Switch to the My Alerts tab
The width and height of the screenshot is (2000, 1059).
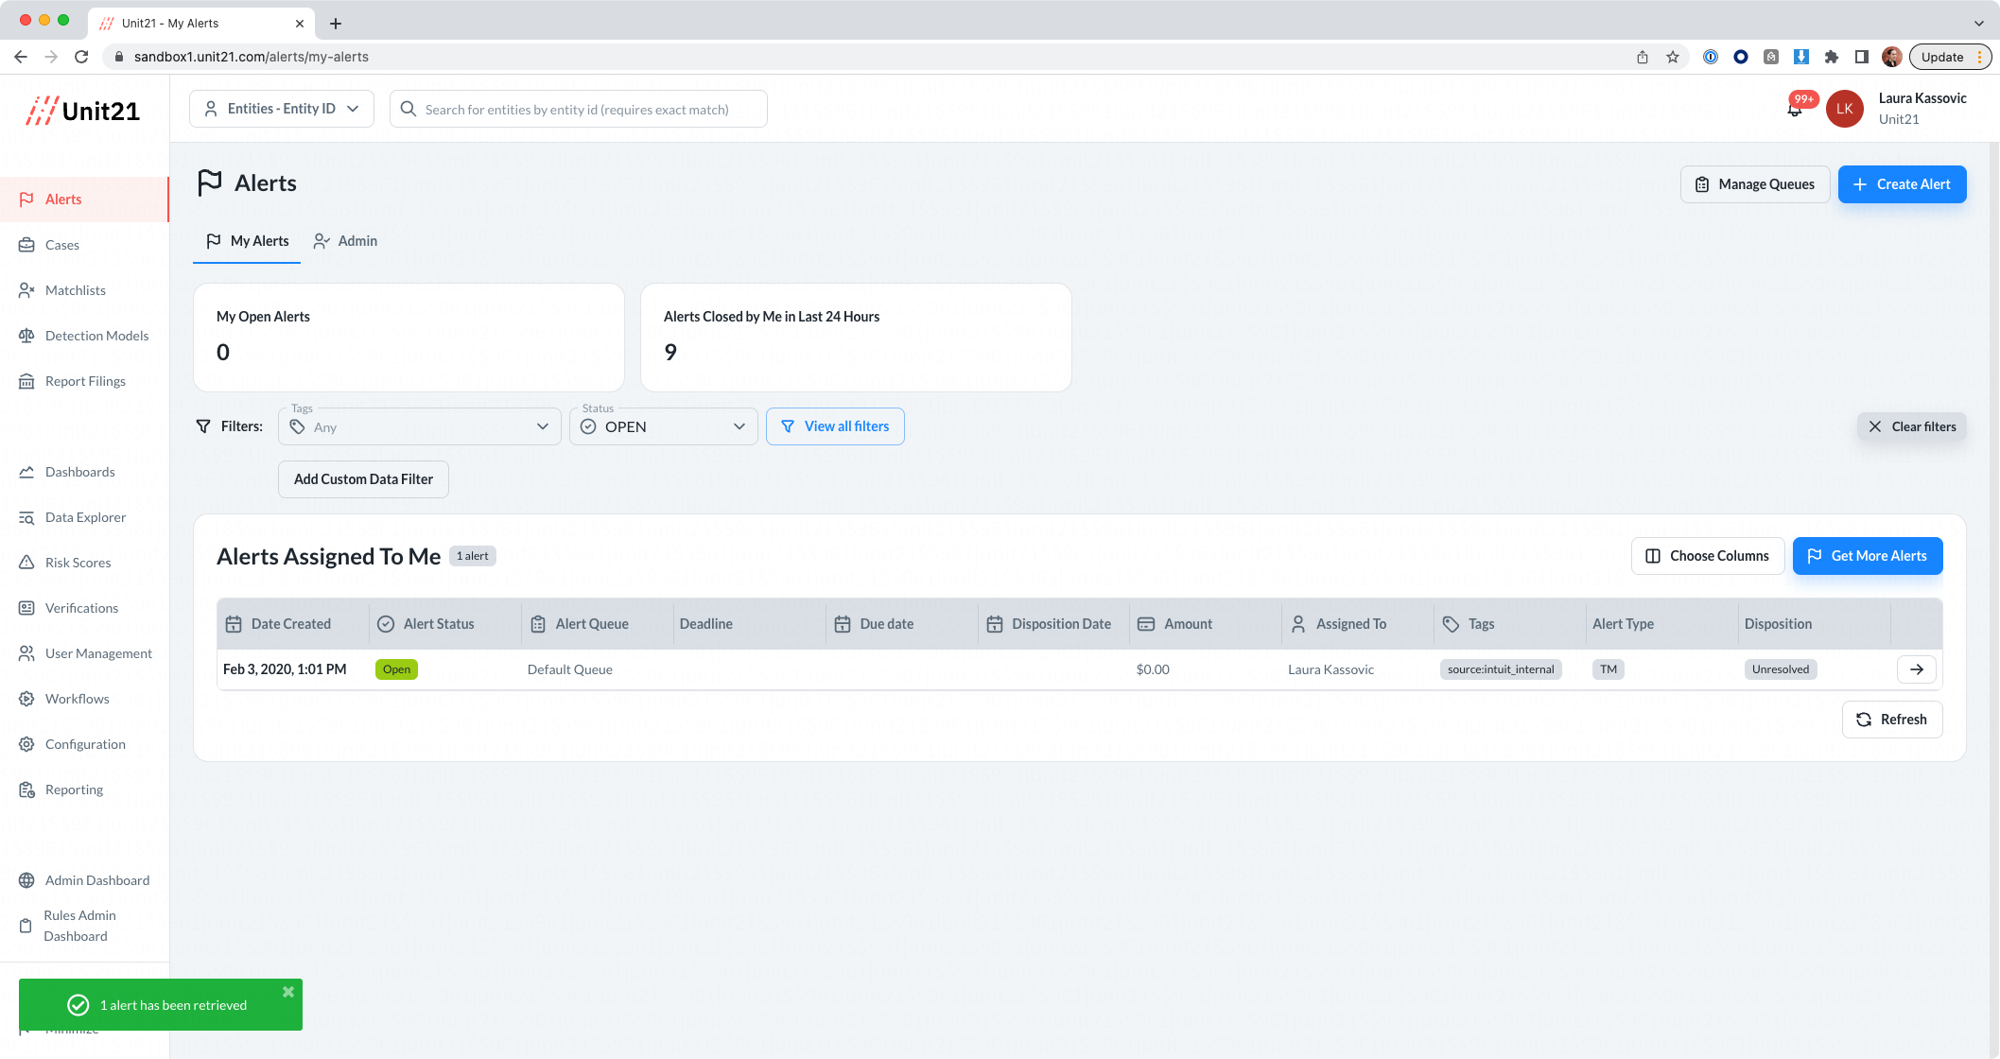247,241
